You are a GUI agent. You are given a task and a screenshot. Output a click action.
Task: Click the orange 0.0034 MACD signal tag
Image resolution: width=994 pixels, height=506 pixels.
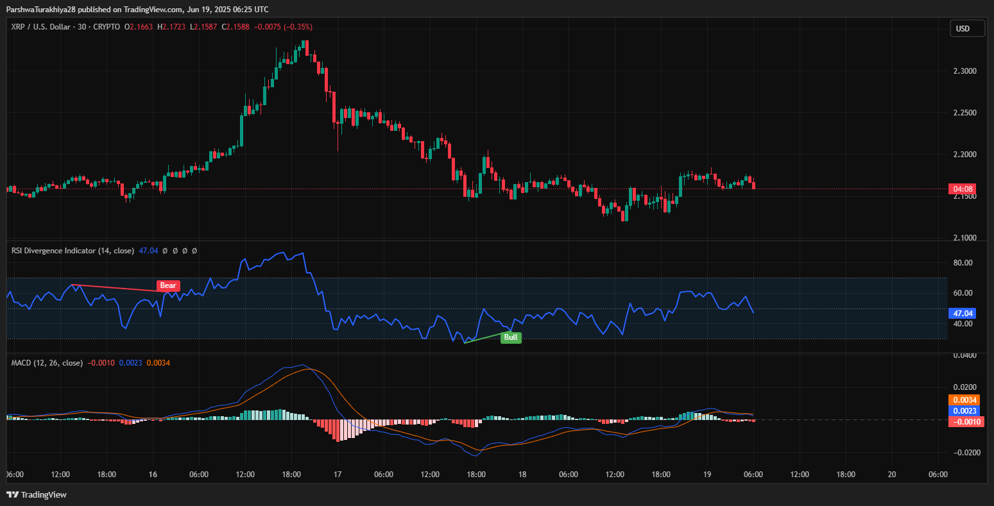965,400
